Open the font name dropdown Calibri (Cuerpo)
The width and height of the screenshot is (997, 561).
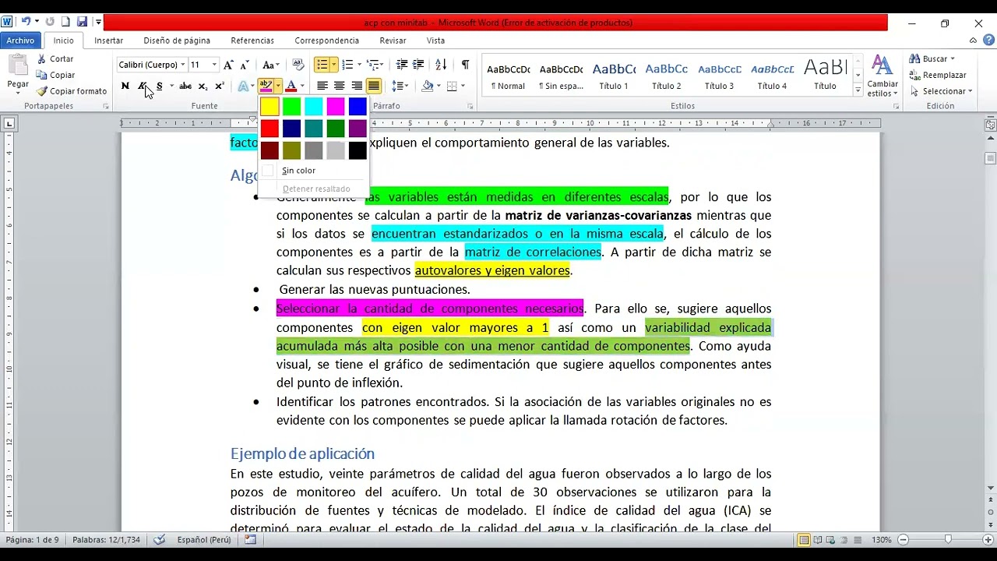point(183,65)
